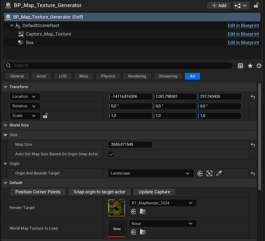Toggle the favorites star filter

[x=250, y=66]
